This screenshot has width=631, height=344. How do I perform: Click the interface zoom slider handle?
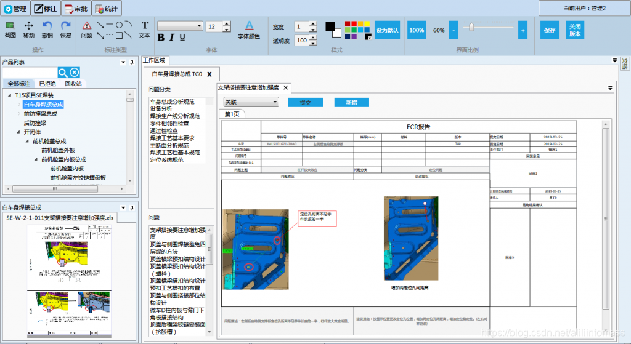click(x=471, y=27)
